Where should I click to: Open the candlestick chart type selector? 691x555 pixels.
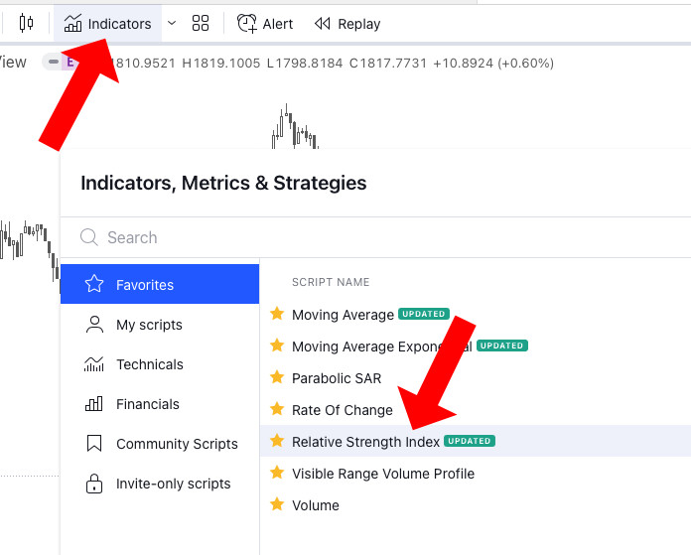click(x=26, y=23)
